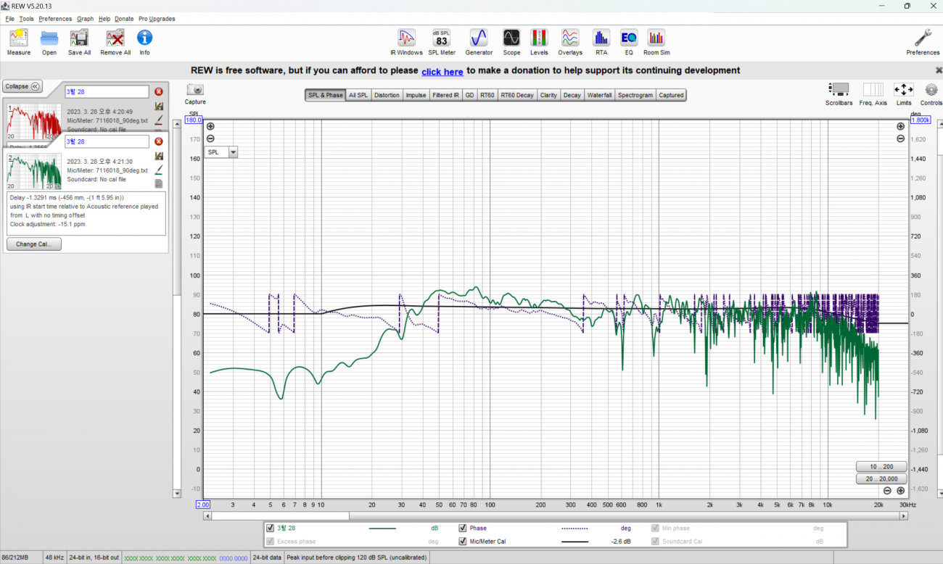943x564 pixels.
Task: Click the horizontal graph scrollbar
Action: click(555, 516)
